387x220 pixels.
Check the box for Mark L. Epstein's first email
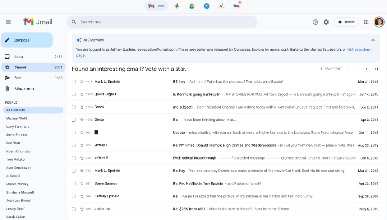[x=74, y=82]
